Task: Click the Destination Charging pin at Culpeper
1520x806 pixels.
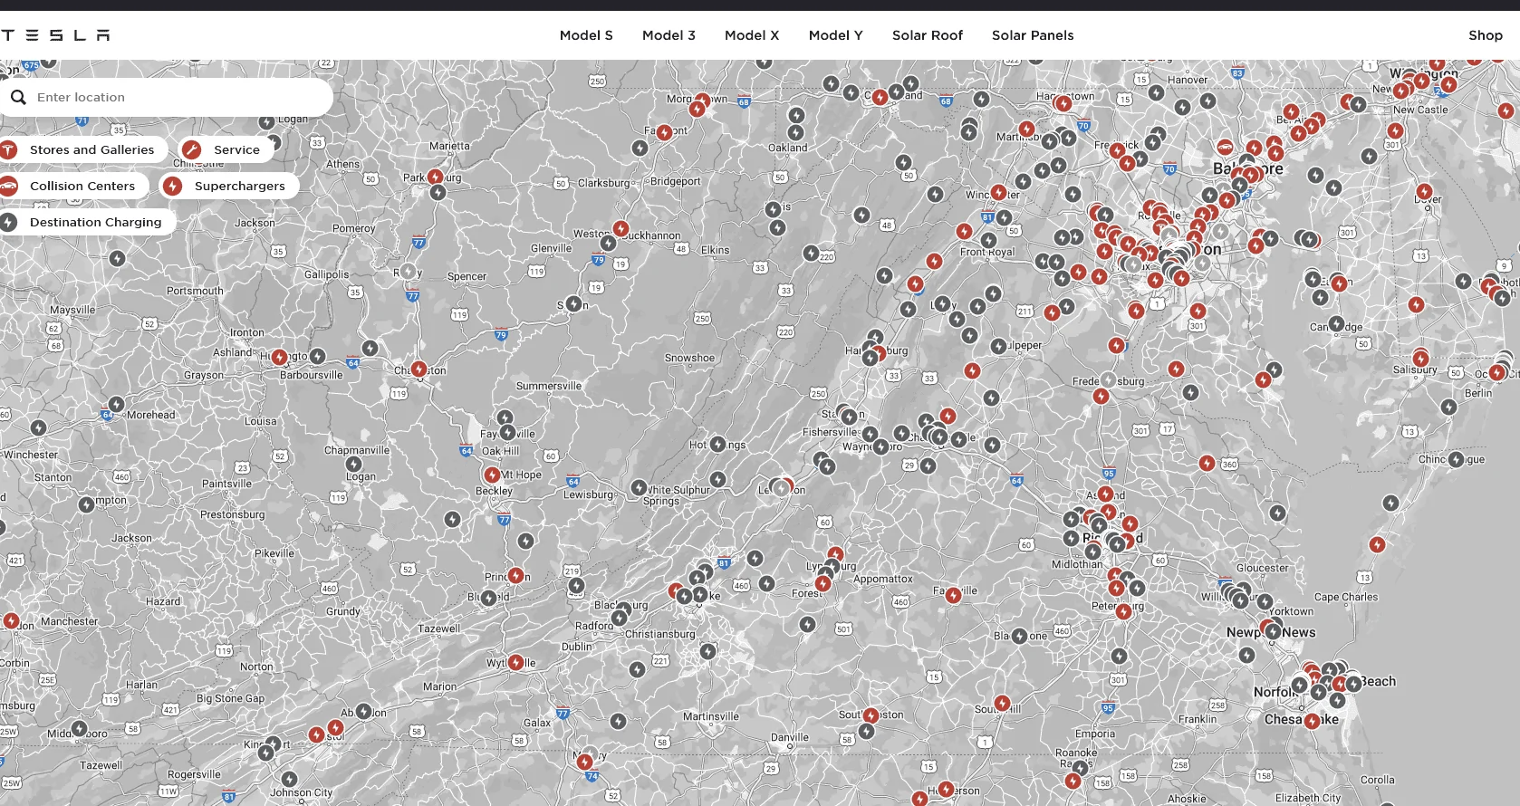Action: [x=998, y=346]
